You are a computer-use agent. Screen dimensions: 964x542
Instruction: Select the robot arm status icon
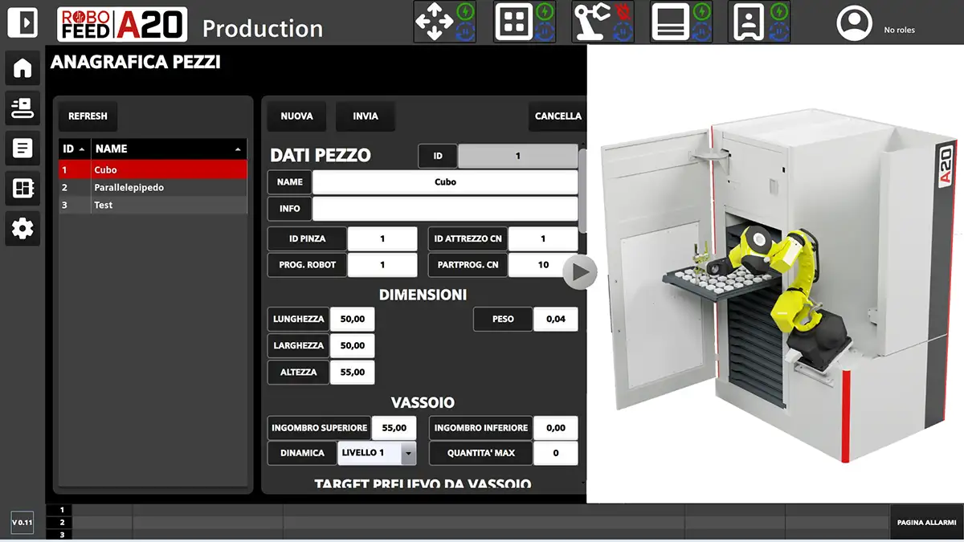(x=592, y=22)
